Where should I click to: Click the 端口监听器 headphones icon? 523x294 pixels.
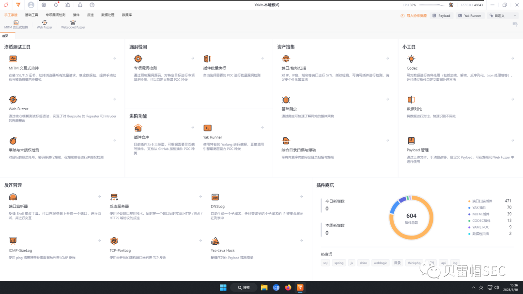tap(13, 196)
